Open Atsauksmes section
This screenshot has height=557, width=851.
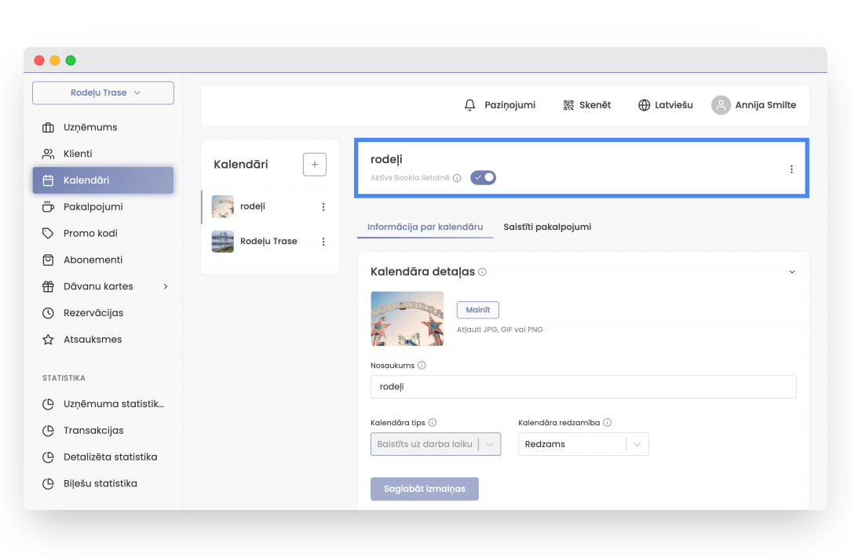91,339
